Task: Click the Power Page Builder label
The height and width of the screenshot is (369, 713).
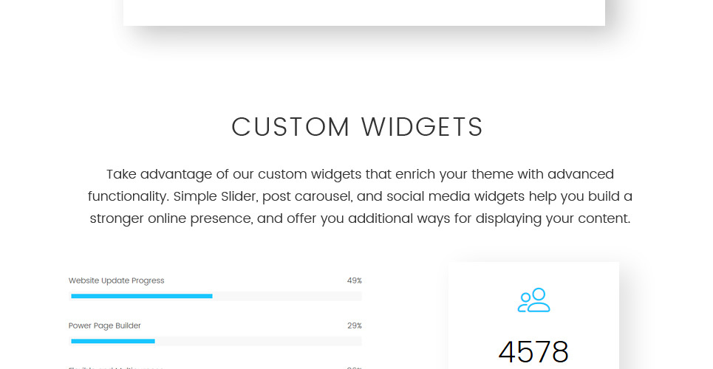Action: coord(104,325)
